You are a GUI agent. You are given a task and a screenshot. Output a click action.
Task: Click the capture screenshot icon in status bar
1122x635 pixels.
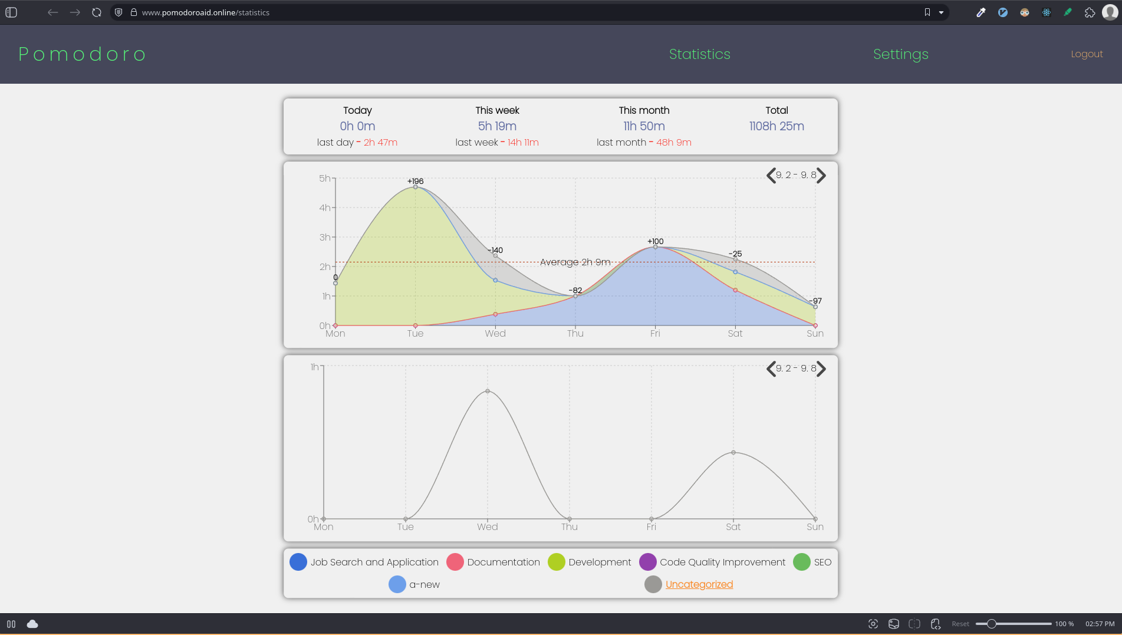tap(873, 624)
